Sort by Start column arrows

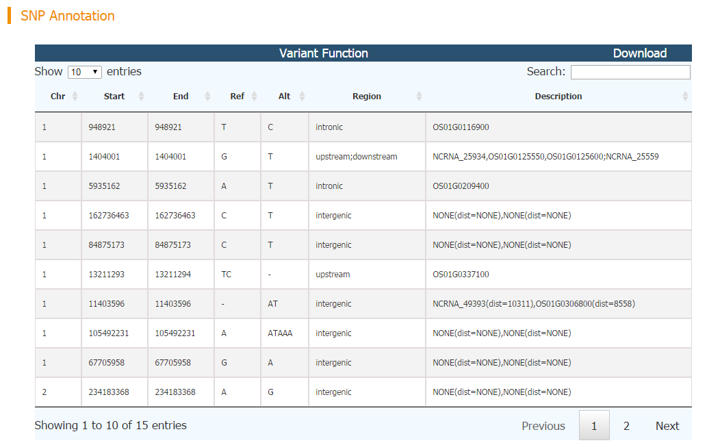click(142, 97)
